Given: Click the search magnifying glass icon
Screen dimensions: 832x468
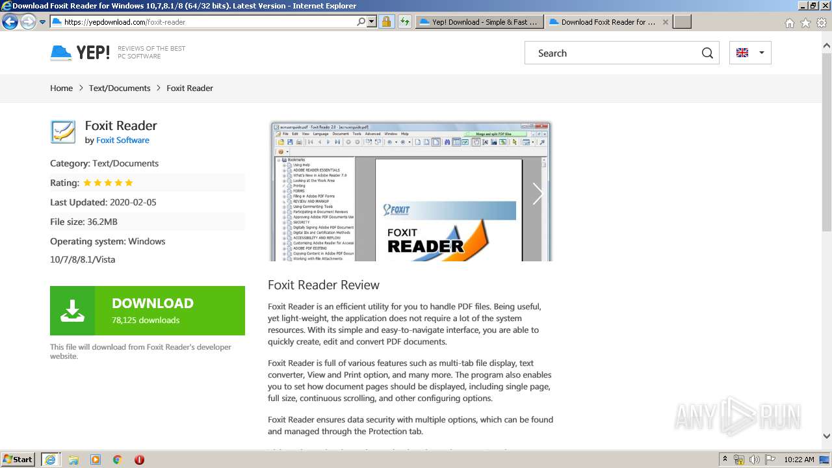Looking at the screenshot, I should 707,53.
